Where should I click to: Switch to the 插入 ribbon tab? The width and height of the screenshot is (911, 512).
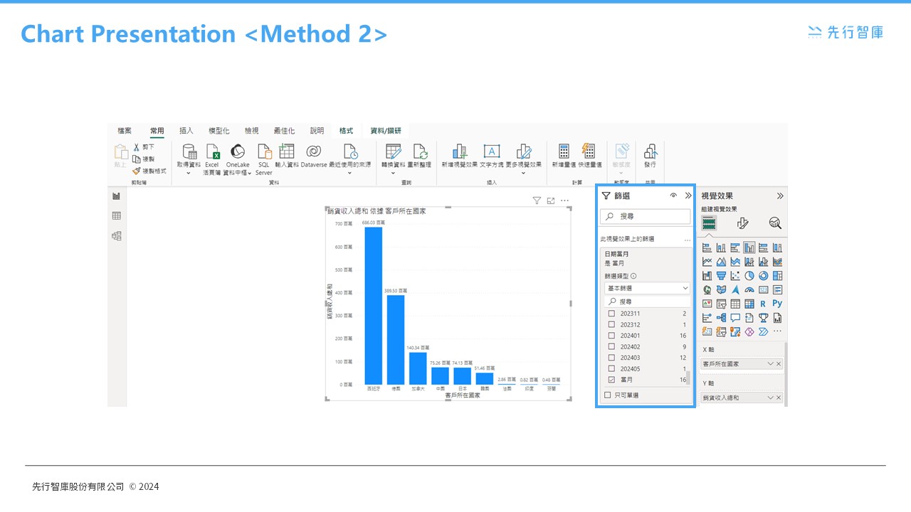pyautogui.click(x=186, y=130)
